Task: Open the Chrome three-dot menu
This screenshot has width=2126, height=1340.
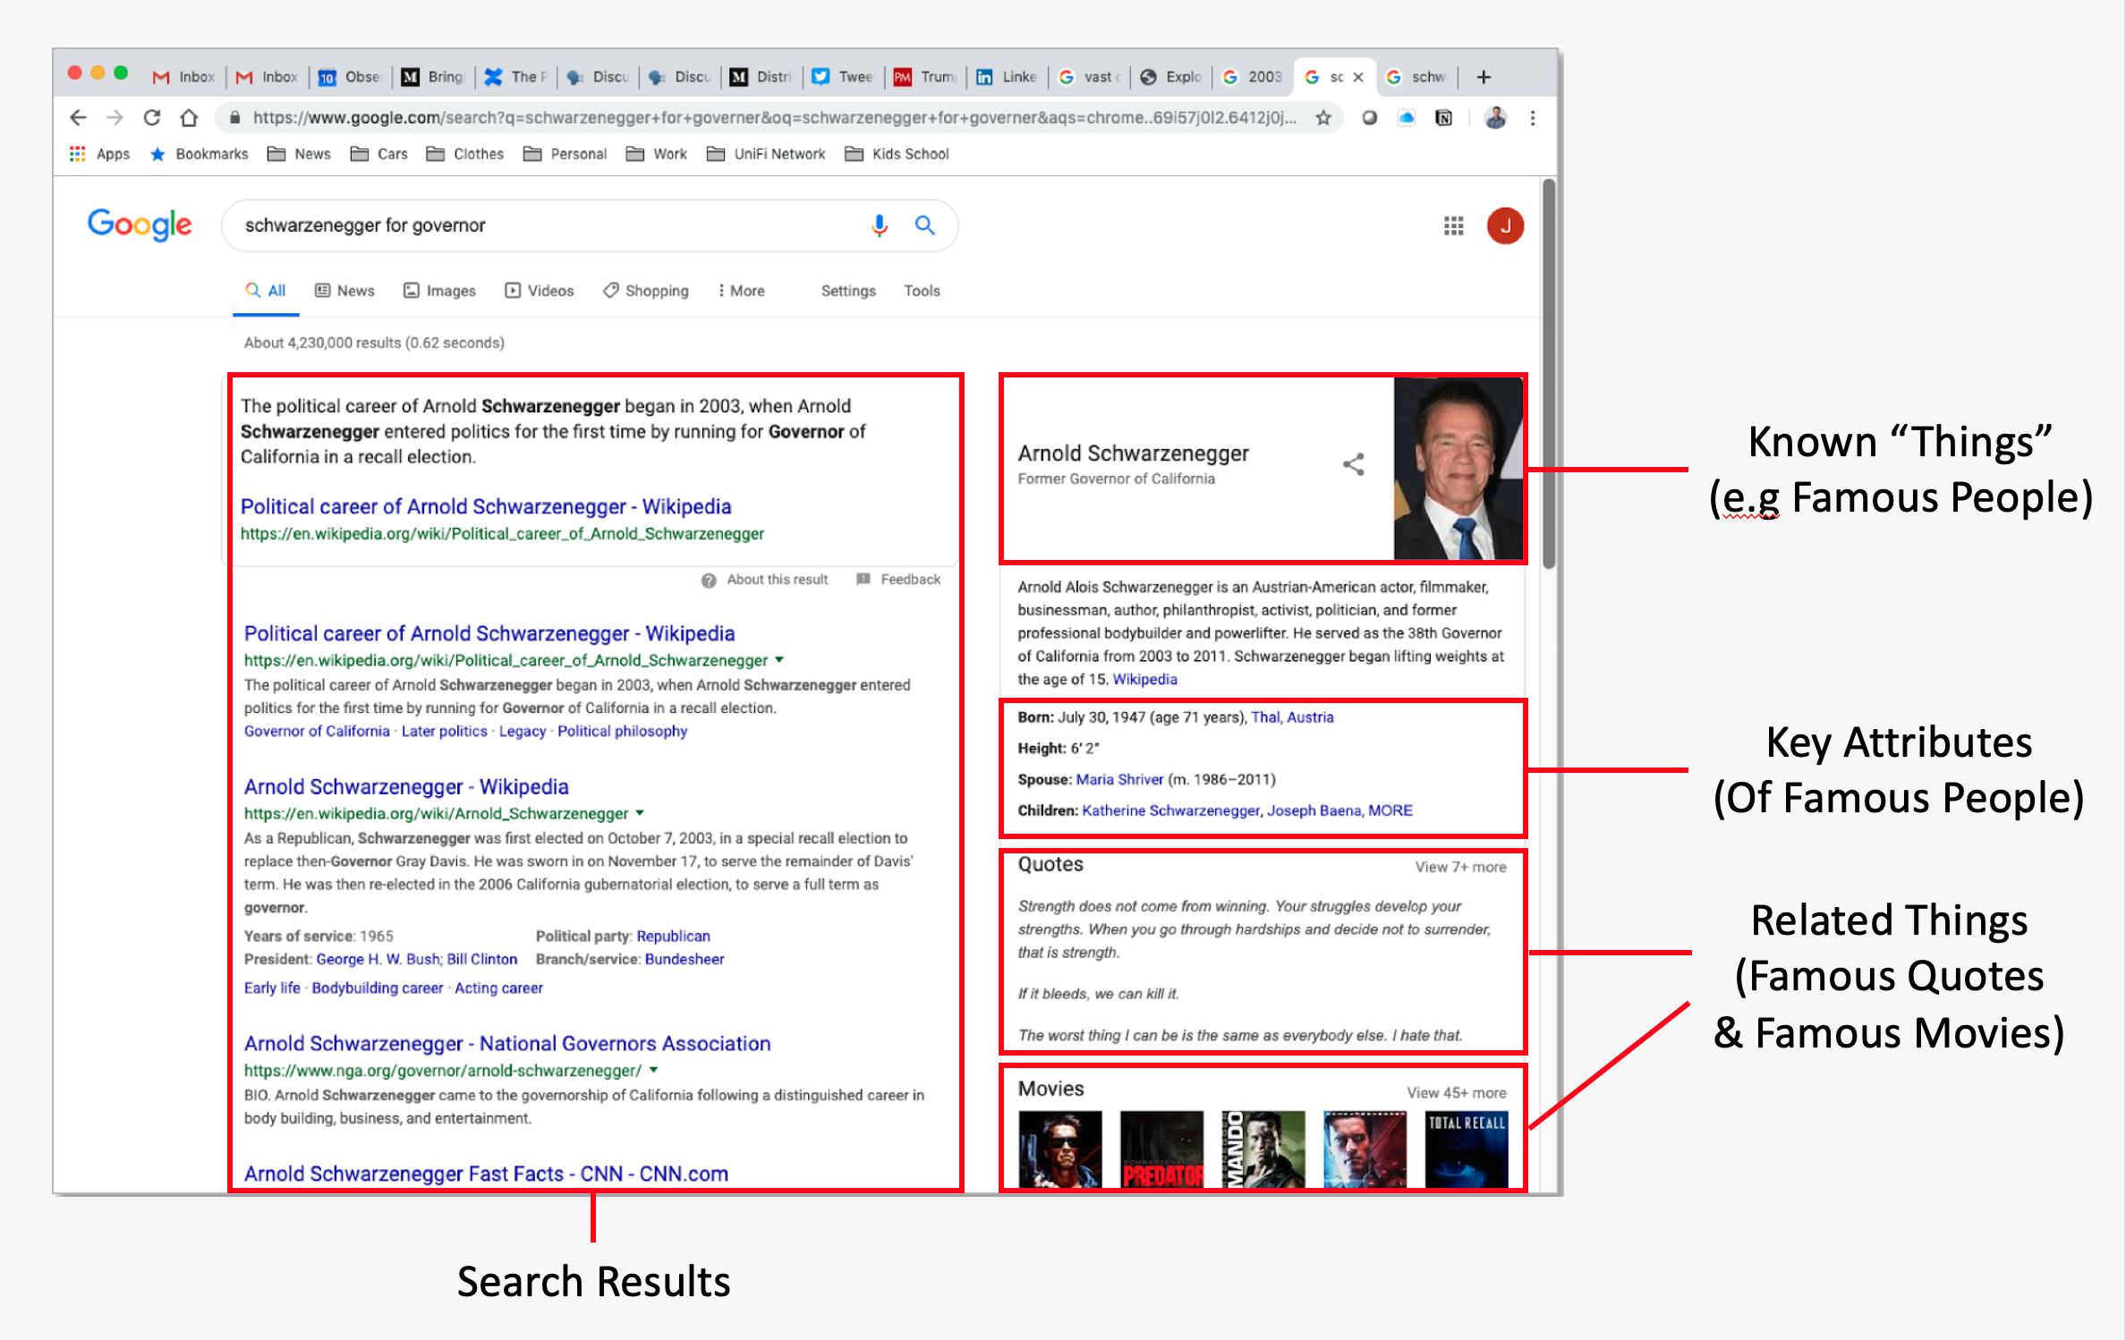Action: pyautogui.click(x=1533, y=117)
